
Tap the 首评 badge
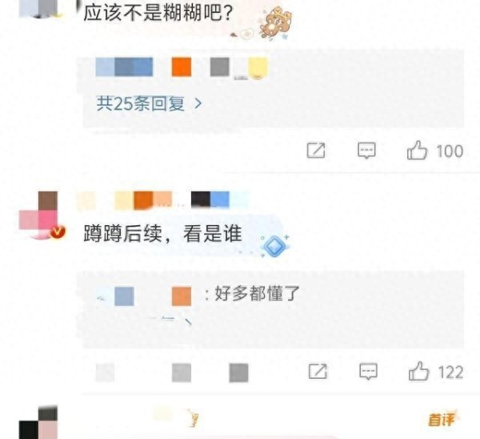[442, 420]
